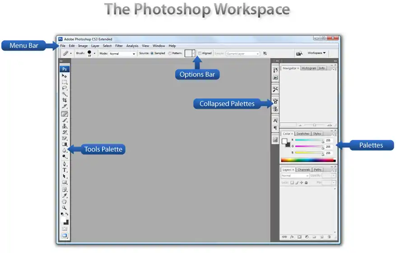The width and height of the screenshot is (396, 253).
Task: Select the Move tool
Action: pyautogui.click(x=65, y=76)
